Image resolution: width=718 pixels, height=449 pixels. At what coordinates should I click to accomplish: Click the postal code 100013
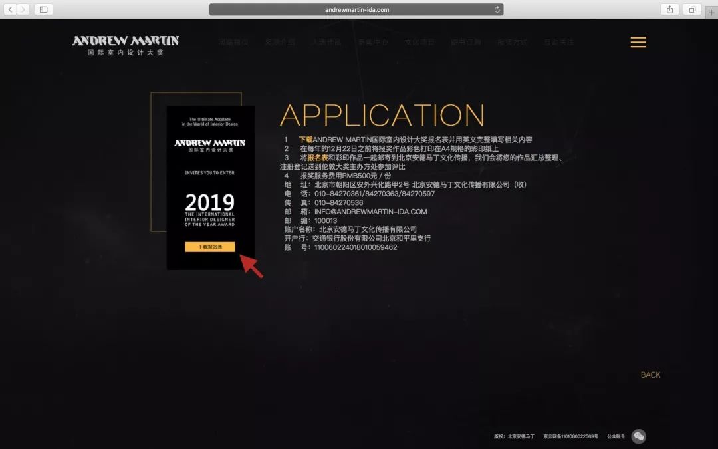pos(326,220)
